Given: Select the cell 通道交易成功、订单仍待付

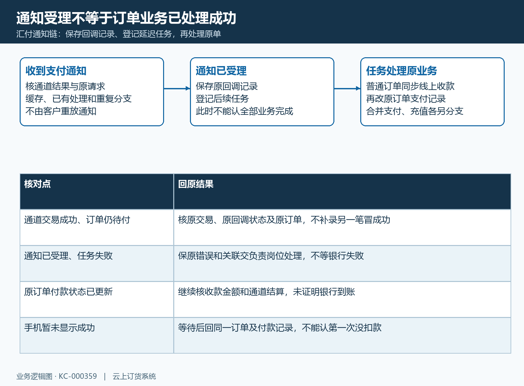Looking at the screenshot, I should coord(97,228).
